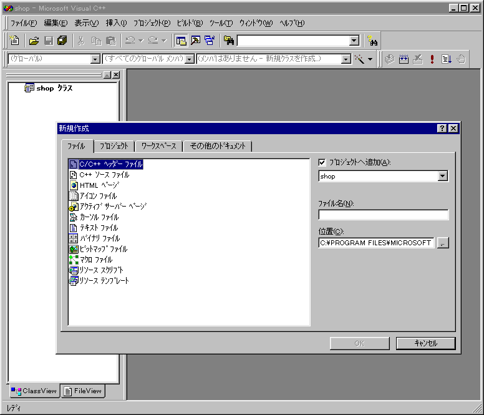
Task: Open the Redo history dropdown arrow
Action: [164, 41]
